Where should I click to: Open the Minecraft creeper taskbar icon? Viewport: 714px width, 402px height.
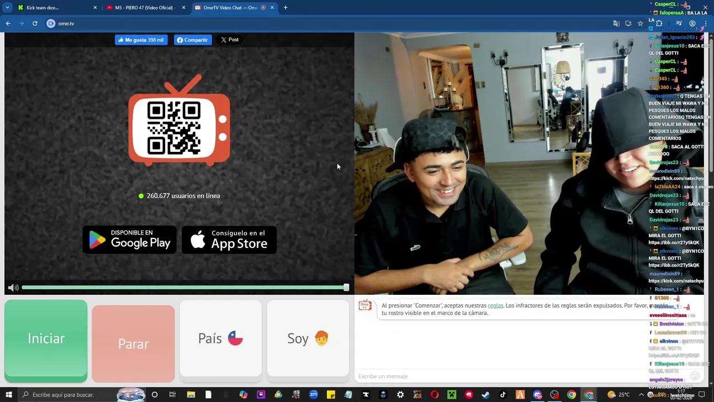[x=452, y=395]
